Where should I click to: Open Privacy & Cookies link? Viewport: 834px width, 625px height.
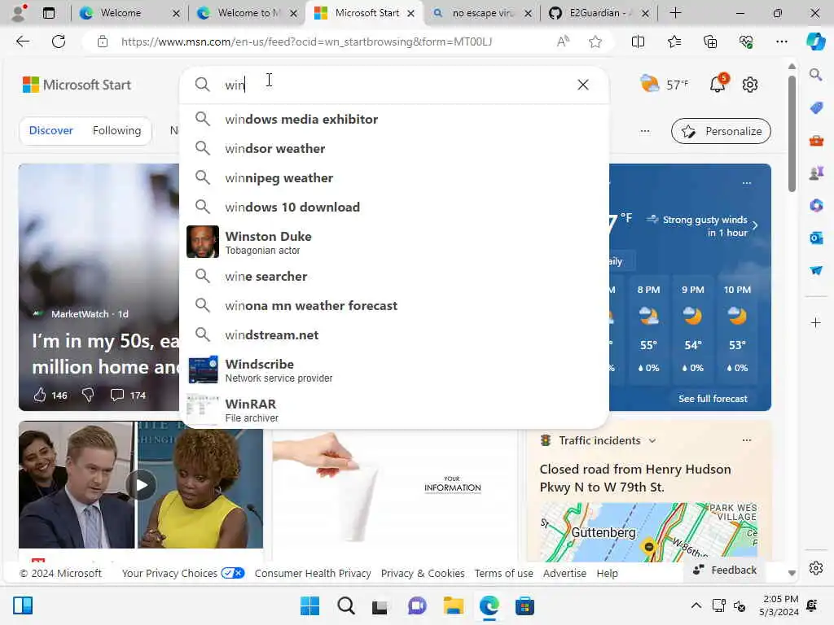tap(423, 574)
